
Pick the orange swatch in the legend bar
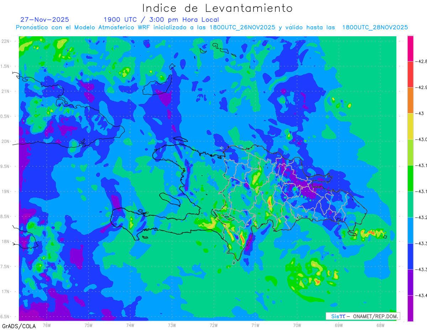[x=410, y=100]
